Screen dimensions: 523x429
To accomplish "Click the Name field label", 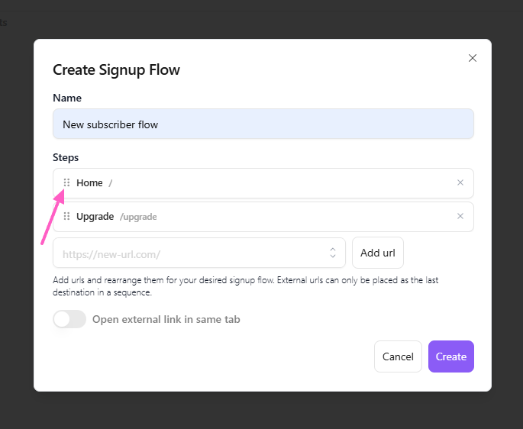I will [67, 98].
